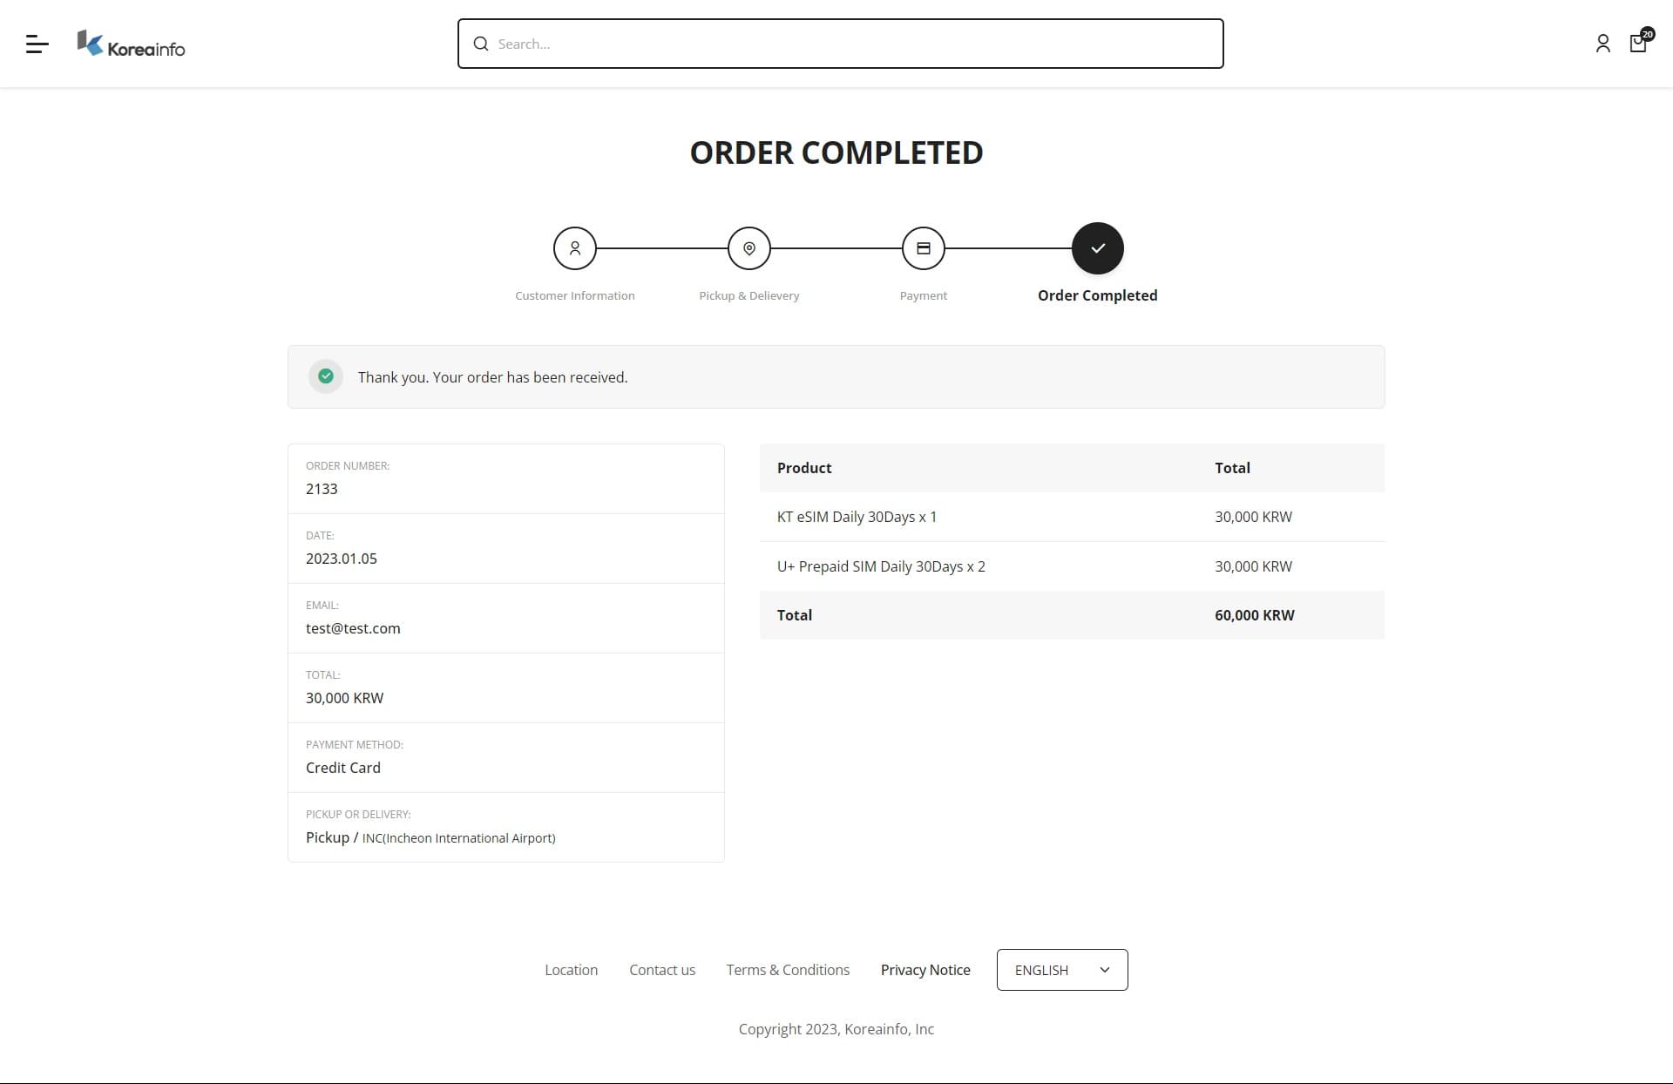Open the hamburger menu icon
Image resolution: width=1673 pixels, height=1084 pixels.
tap(37, 44)
